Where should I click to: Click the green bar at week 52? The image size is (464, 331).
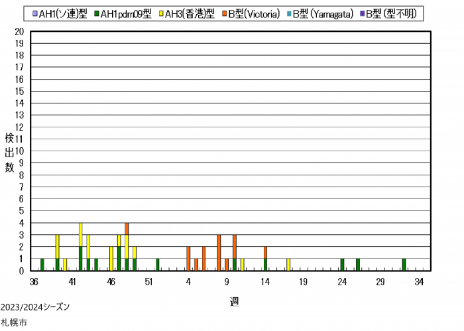coord(157,265)
